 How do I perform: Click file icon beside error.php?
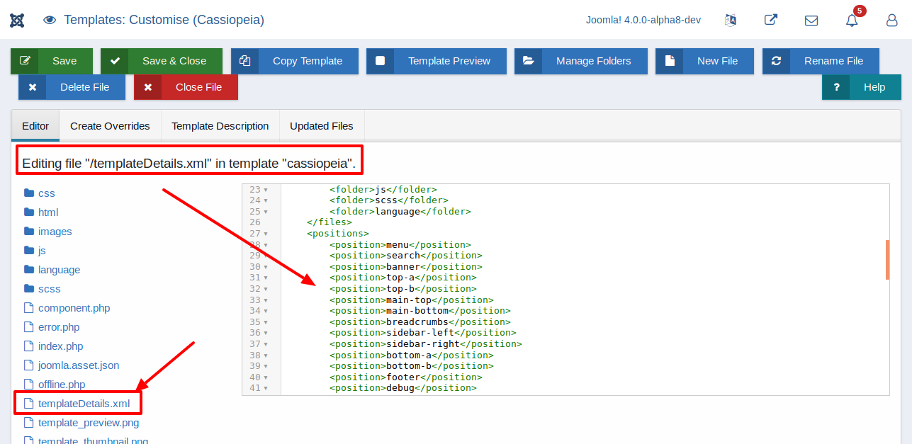point(29,327)
